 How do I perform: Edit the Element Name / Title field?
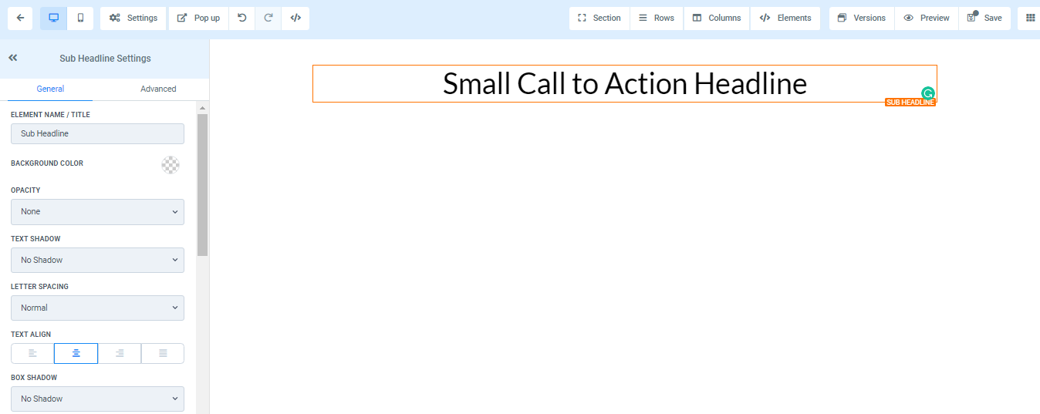pos(97,133)
